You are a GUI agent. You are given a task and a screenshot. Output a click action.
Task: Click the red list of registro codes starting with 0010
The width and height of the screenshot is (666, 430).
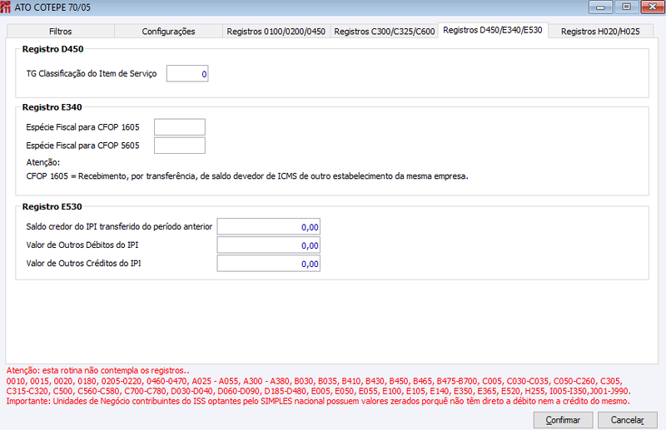coord(319,386)
